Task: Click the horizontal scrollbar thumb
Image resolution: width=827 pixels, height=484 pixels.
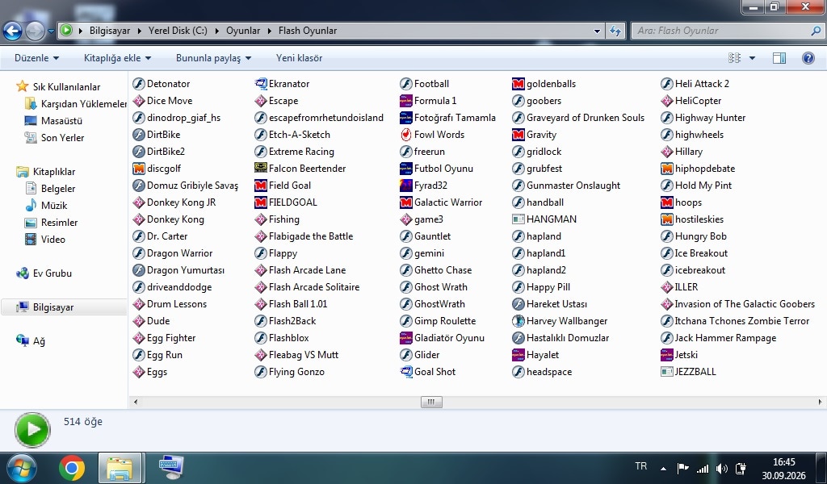Action: [431, 402]
